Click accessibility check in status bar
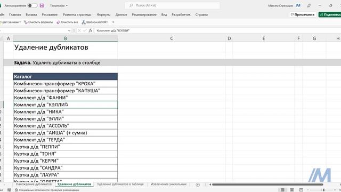This screenshot has height=192, width=341. tap(47, 190)
